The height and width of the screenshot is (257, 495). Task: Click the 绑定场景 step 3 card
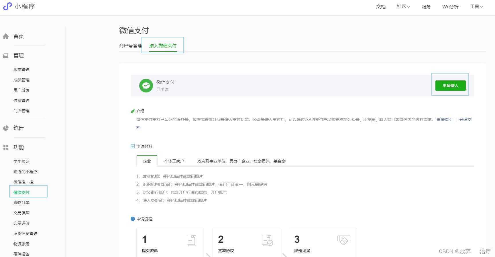[x=323, y=242]
